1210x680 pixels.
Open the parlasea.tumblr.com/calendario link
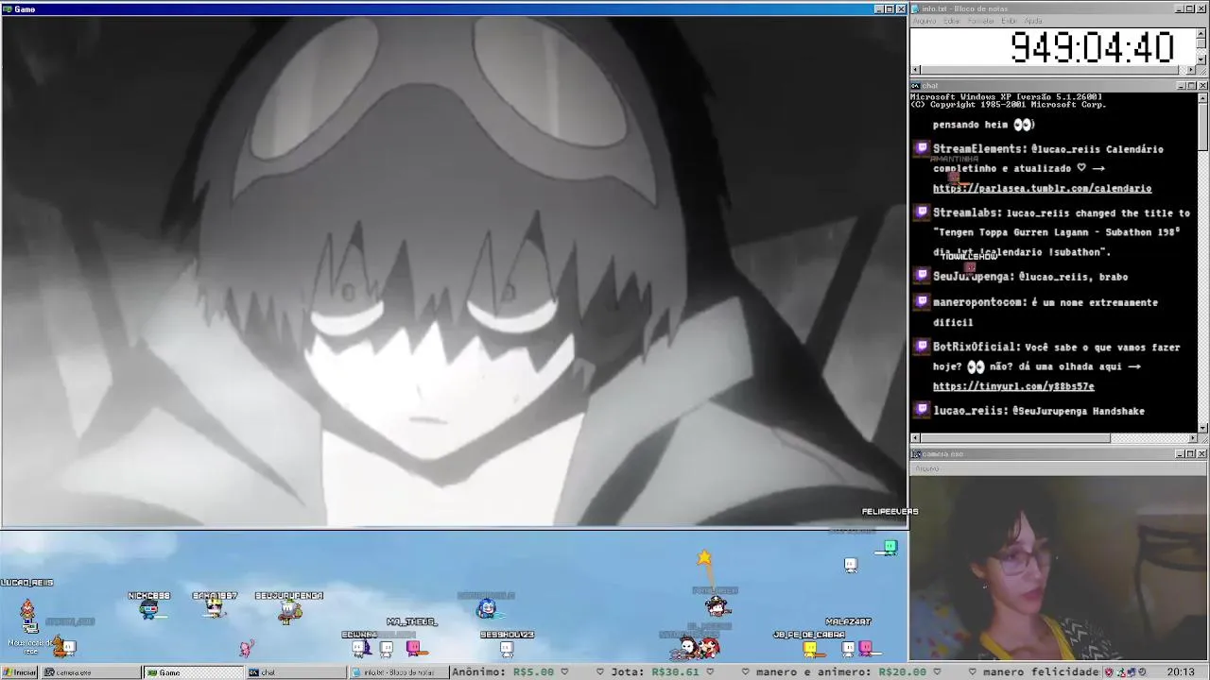point(1042,189)
